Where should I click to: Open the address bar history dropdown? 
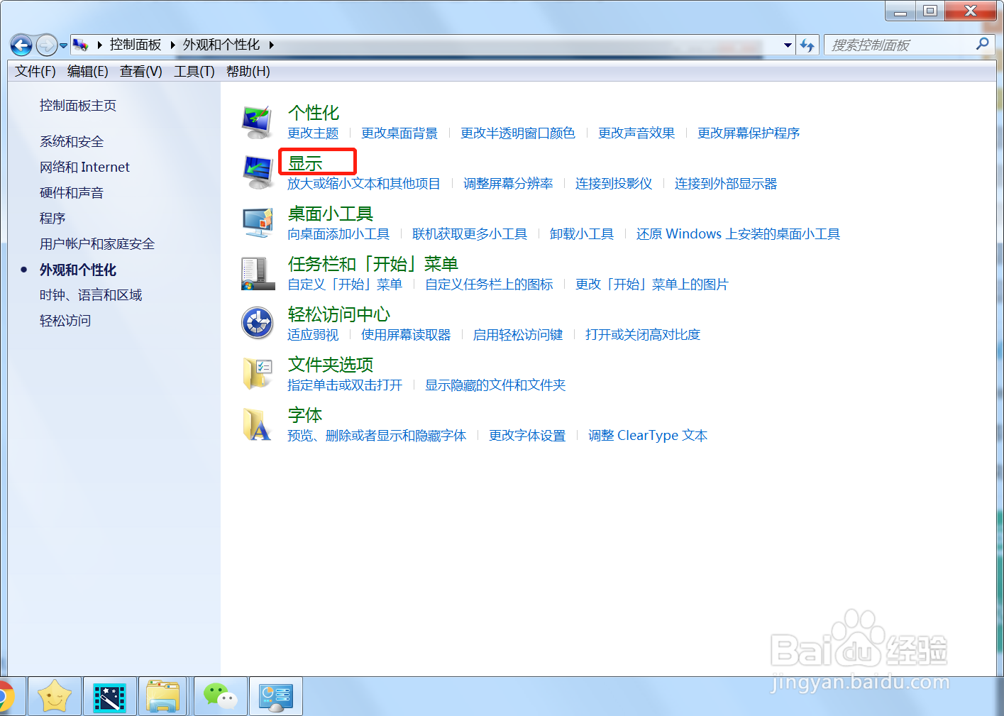tap(787, 45)
